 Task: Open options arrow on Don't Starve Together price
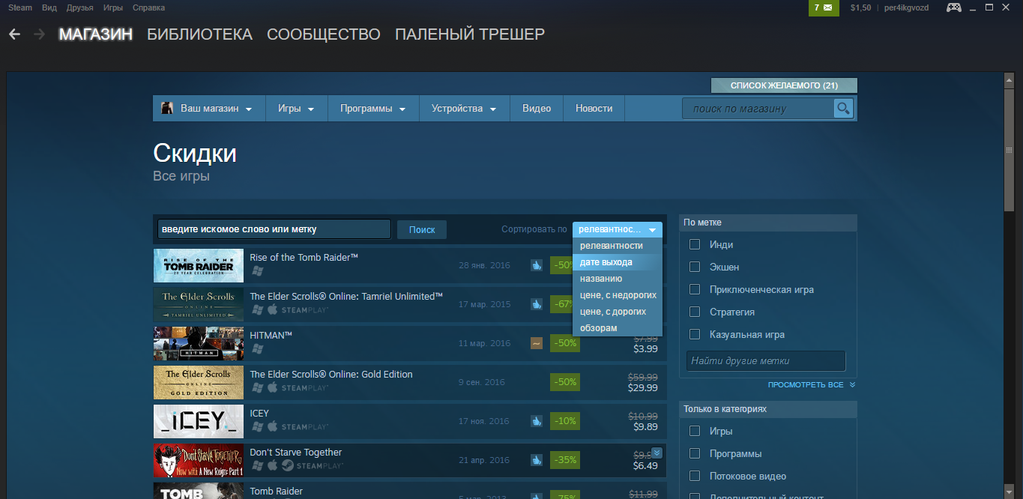point(657,453)
